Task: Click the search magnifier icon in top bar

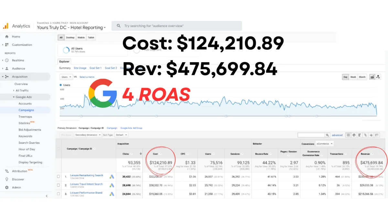Action: 119,26
